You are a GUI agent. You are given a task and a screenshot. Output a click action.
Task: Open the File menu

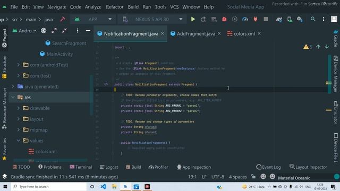pyautogui.click(x=14, y=7)
